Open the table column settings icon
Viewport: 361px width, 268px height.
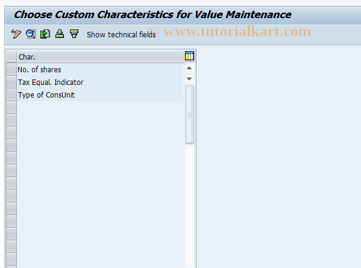tap(189, 56)
